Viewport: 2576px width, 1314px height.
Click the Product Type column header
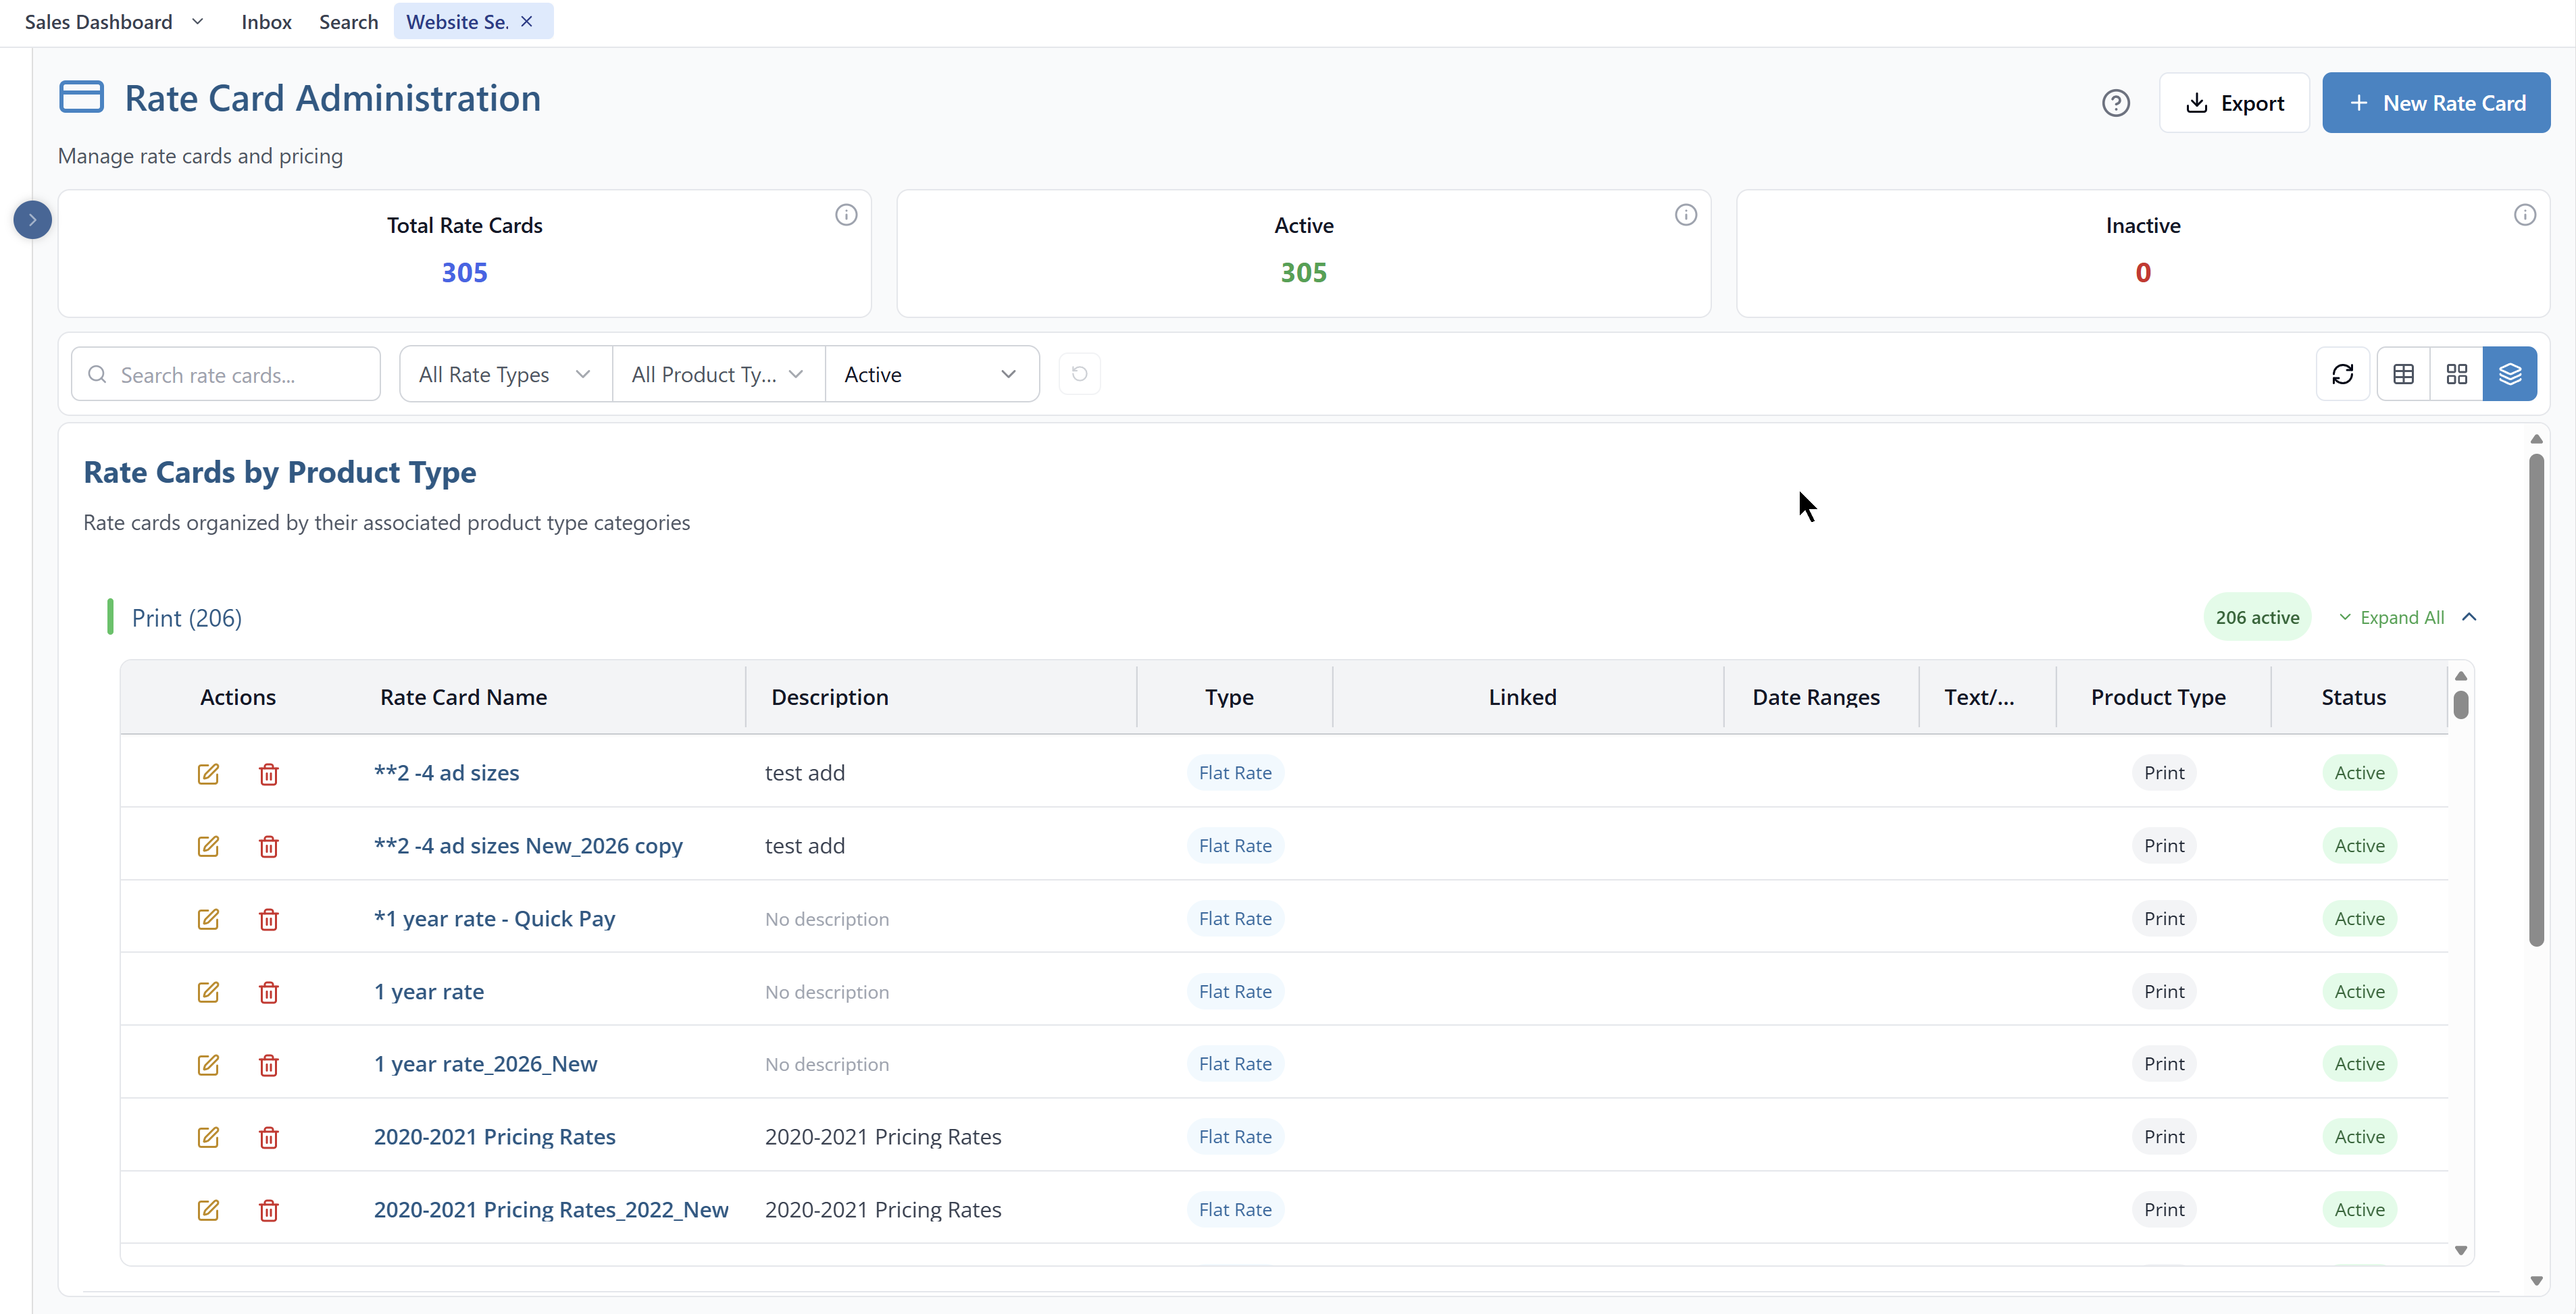click(x=2158, y=698)
